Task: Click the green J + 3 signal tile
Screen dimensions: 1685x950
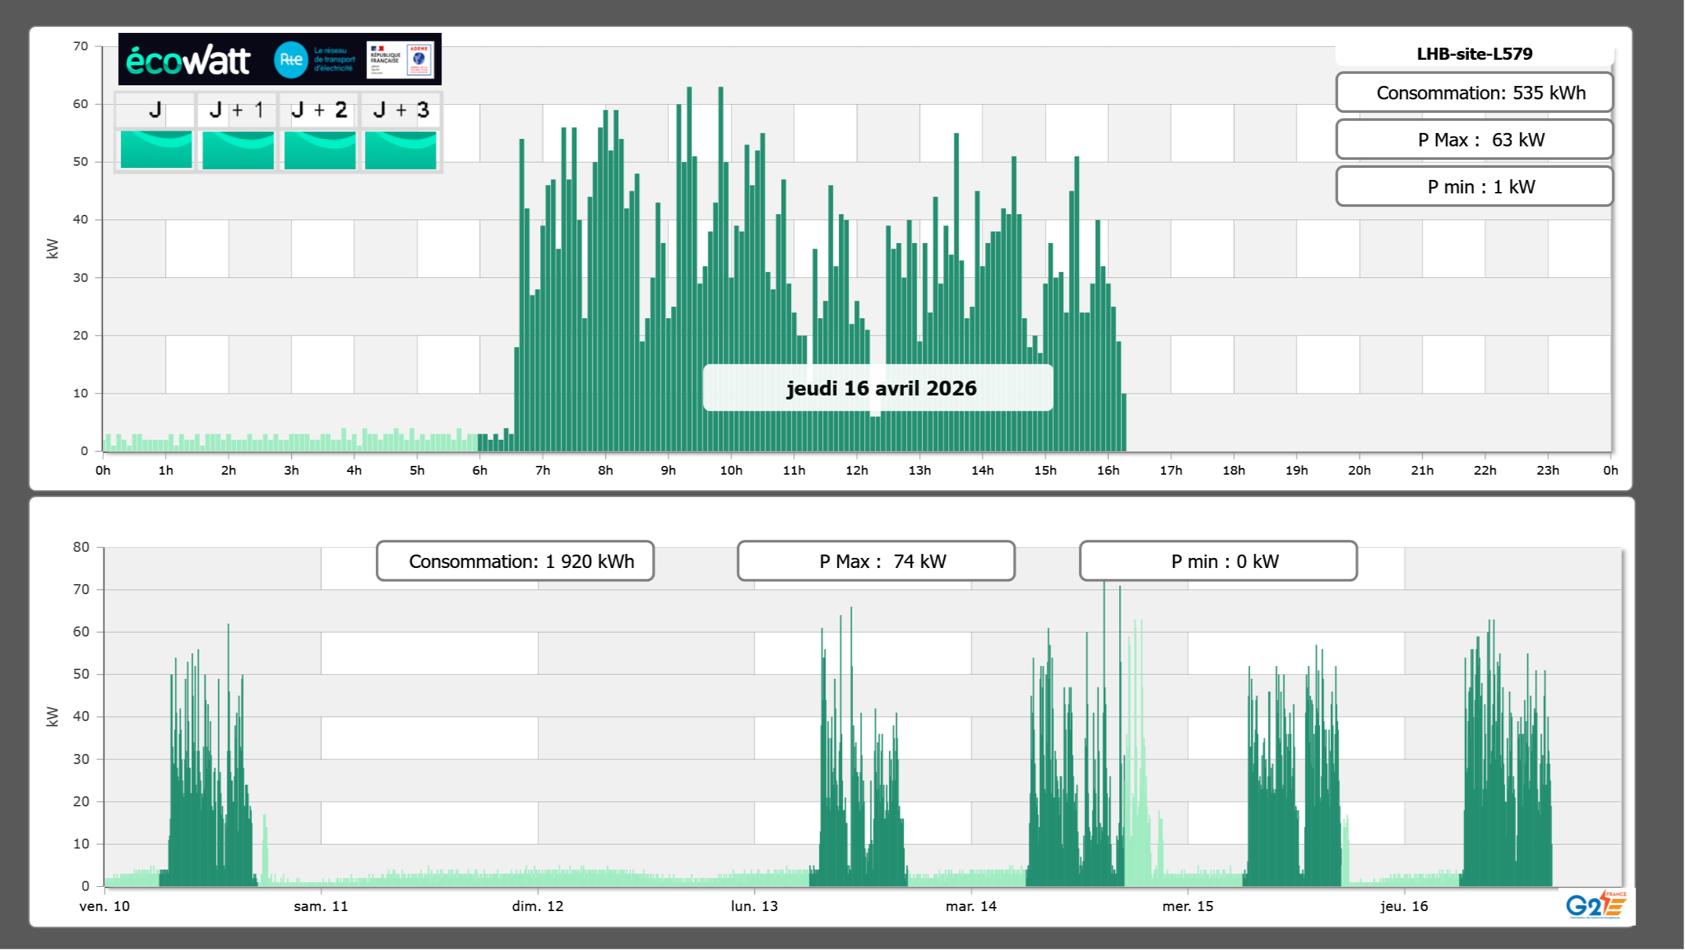Action: (x=401, y=149)
